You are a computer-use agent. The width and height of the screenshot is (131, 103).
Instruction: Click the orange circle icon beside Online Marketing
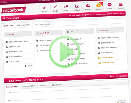[x=100, y=63]
